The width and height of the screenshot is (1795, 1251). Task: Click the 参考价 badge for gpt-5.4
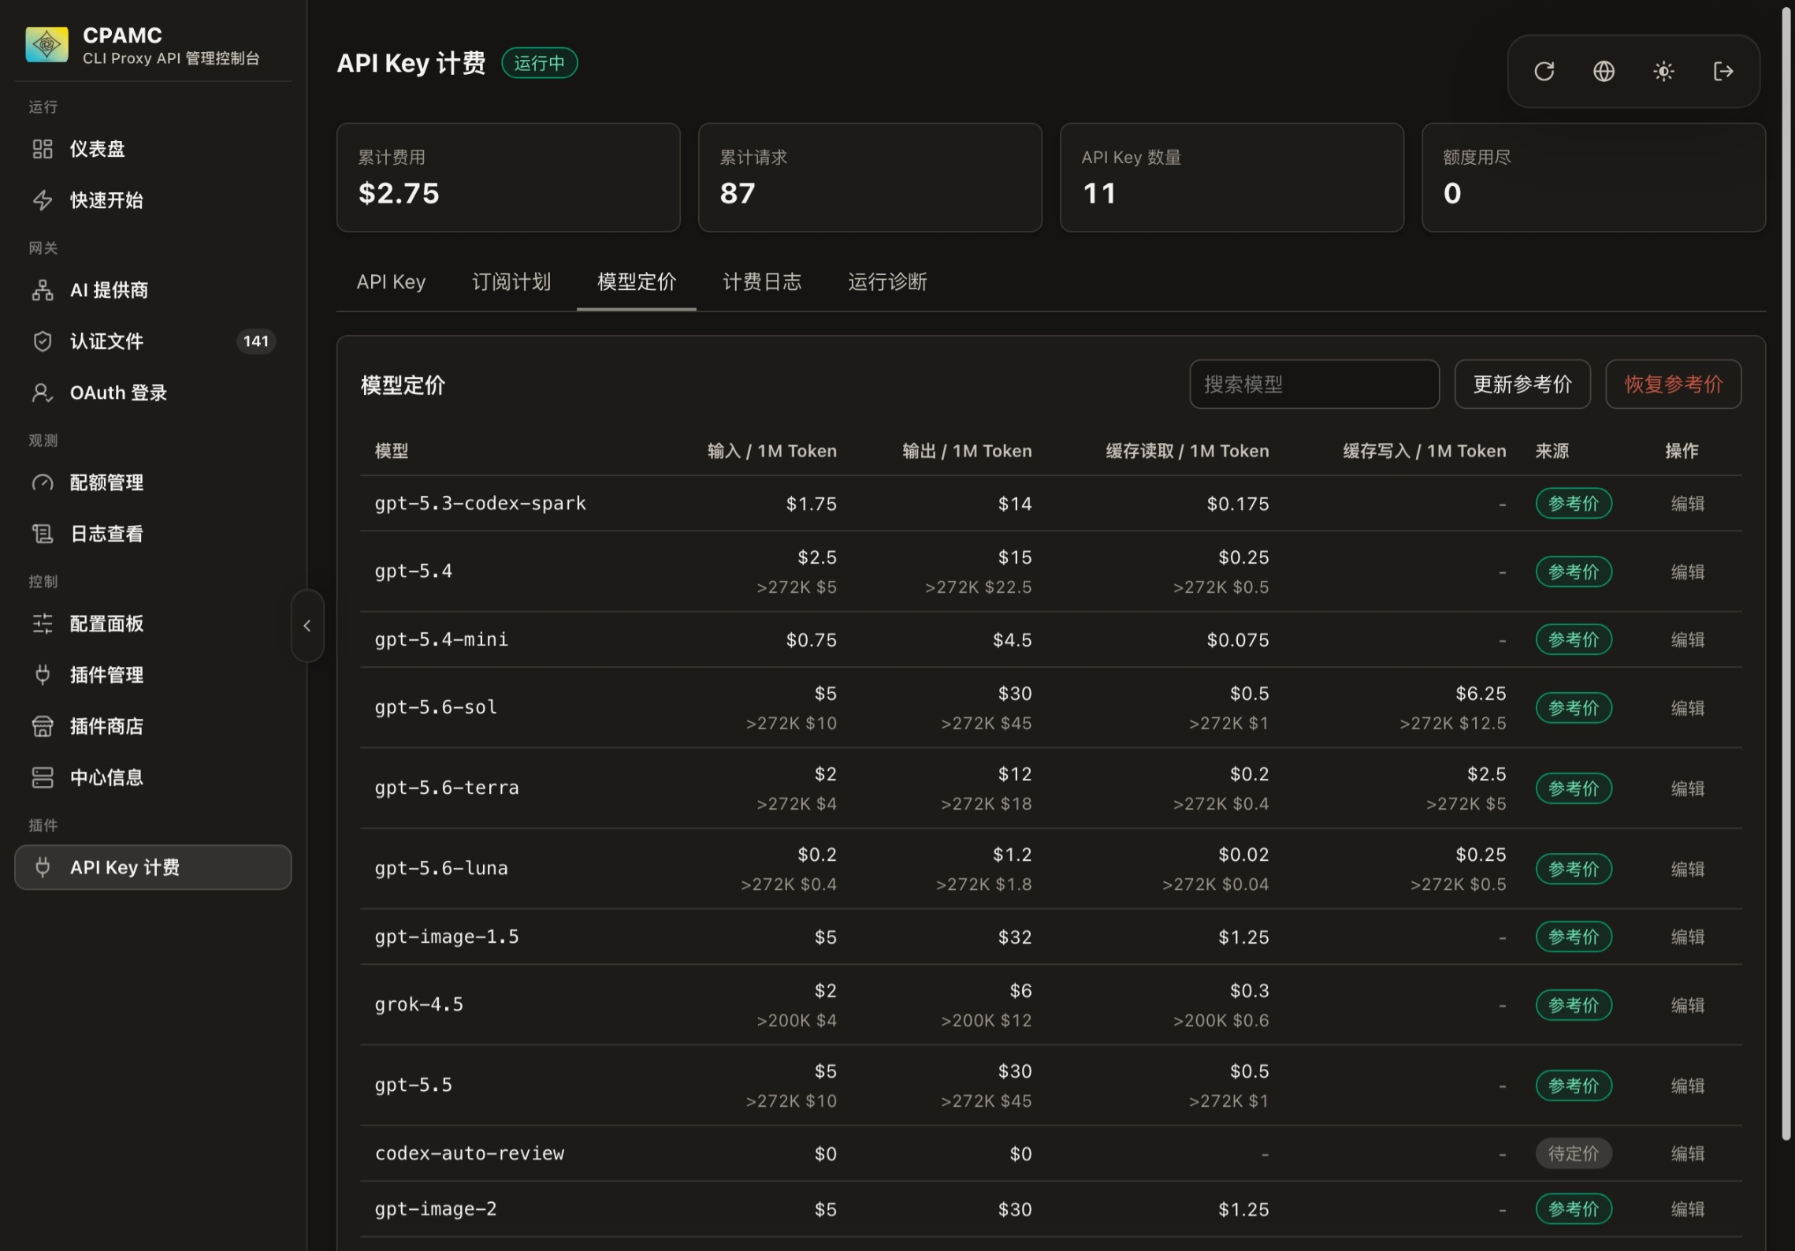1574,572
